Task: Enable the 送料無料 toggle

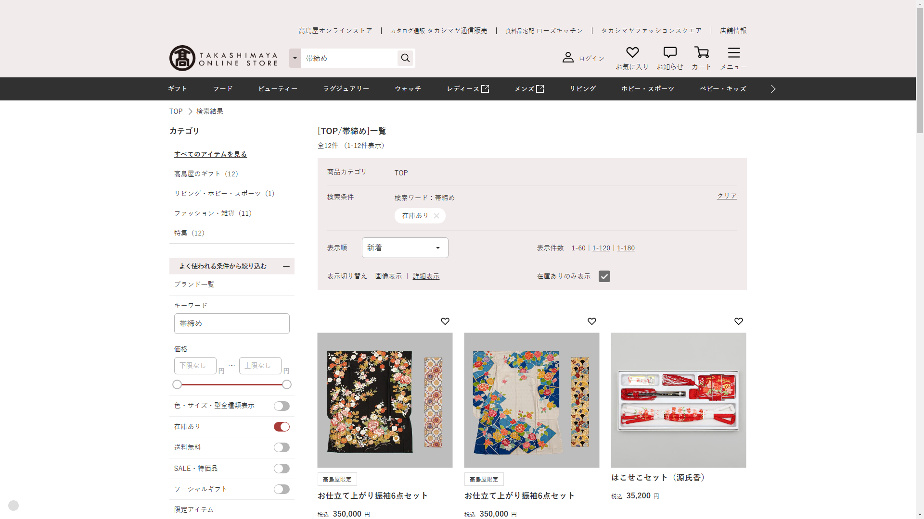Action: coord(282,447)
